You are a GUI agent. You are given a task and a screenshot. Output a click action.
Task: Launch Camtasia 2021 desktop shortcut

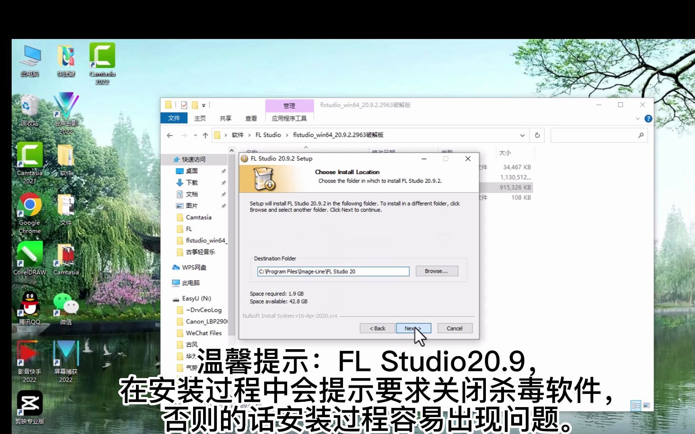pyautogui.click(x=29, y=163)
